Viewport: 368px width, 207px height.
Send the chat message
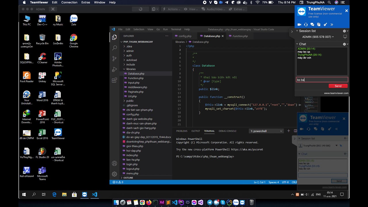(x=338, y=86)
